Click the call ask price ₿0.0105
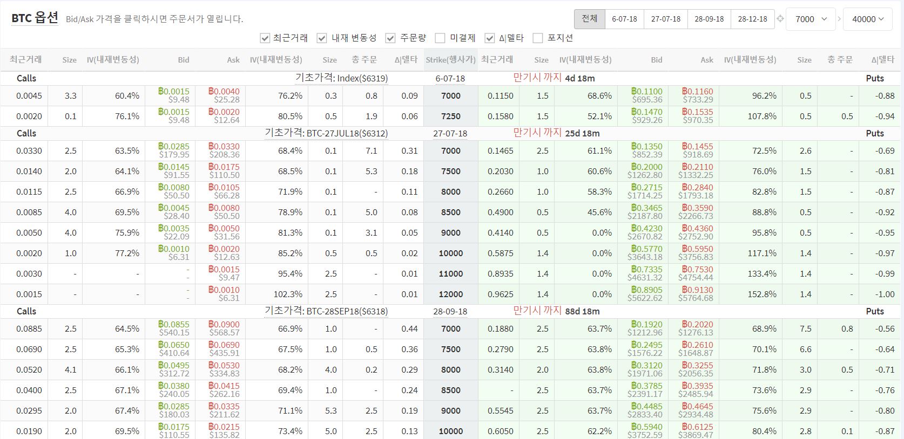 click(224, 188)
